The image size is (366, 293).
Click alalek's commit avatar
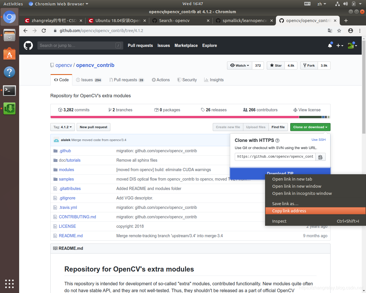tap(56, 140)
